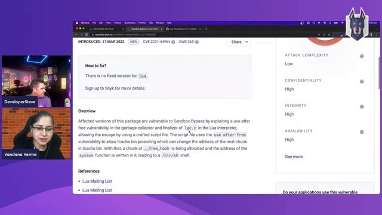Click the How to fix? heading
Viewport: 382px width, 215px height.
[95, 66]
